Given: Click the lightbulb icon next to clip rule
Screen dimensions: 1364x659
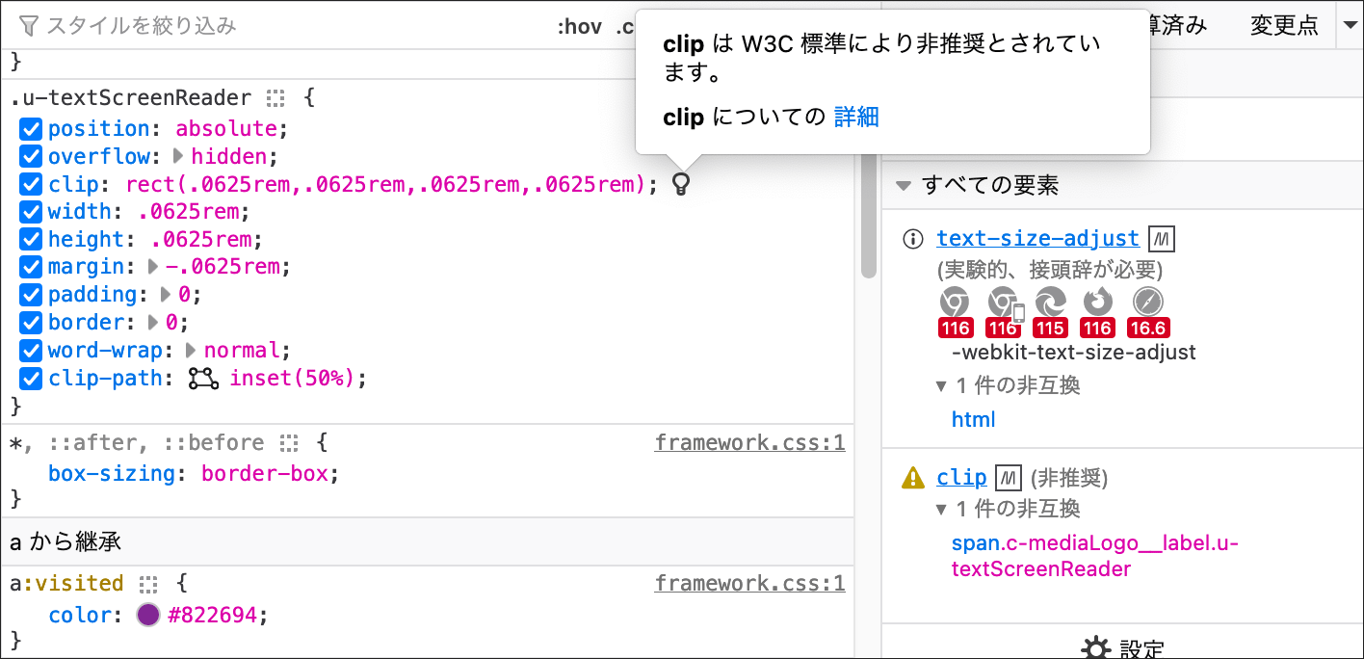Looking at the screenshot, I should 681,184.
